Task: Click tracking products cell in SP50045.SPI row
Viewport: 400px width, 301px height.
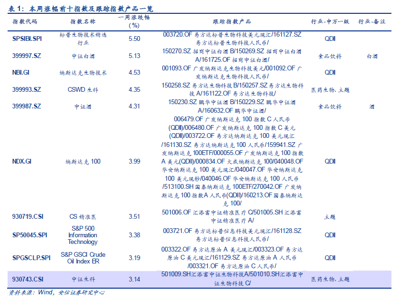Action: click(232, 235)
